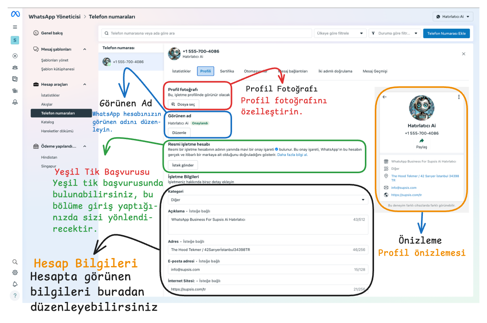Switch to the Sertifika tab

point(227,71)
